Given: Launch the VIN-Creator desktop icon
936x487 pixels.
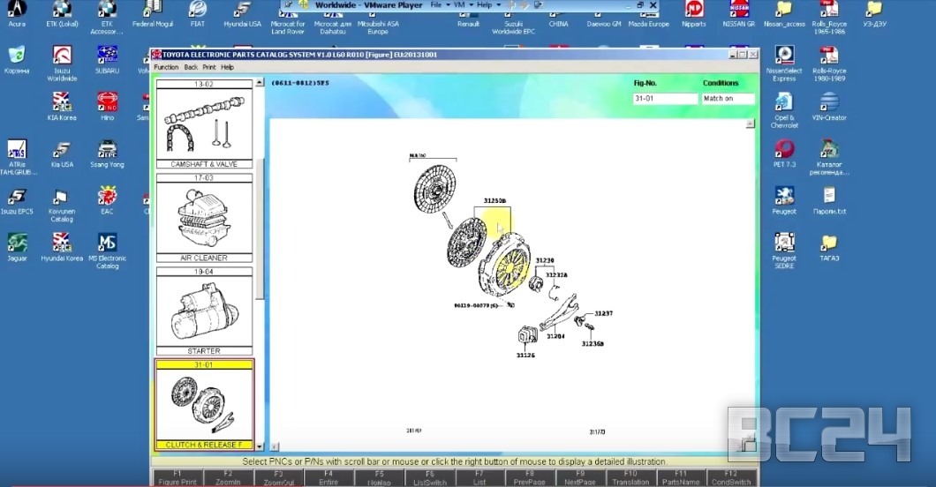Looking at the screenshot, I should (x=828, y=102).
